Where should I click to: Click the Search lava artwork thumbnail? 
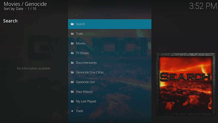click(x=186, y=84)
